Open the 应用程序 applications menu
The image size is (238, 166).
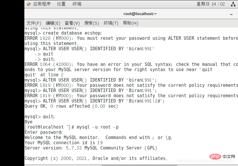pos(42,4)
